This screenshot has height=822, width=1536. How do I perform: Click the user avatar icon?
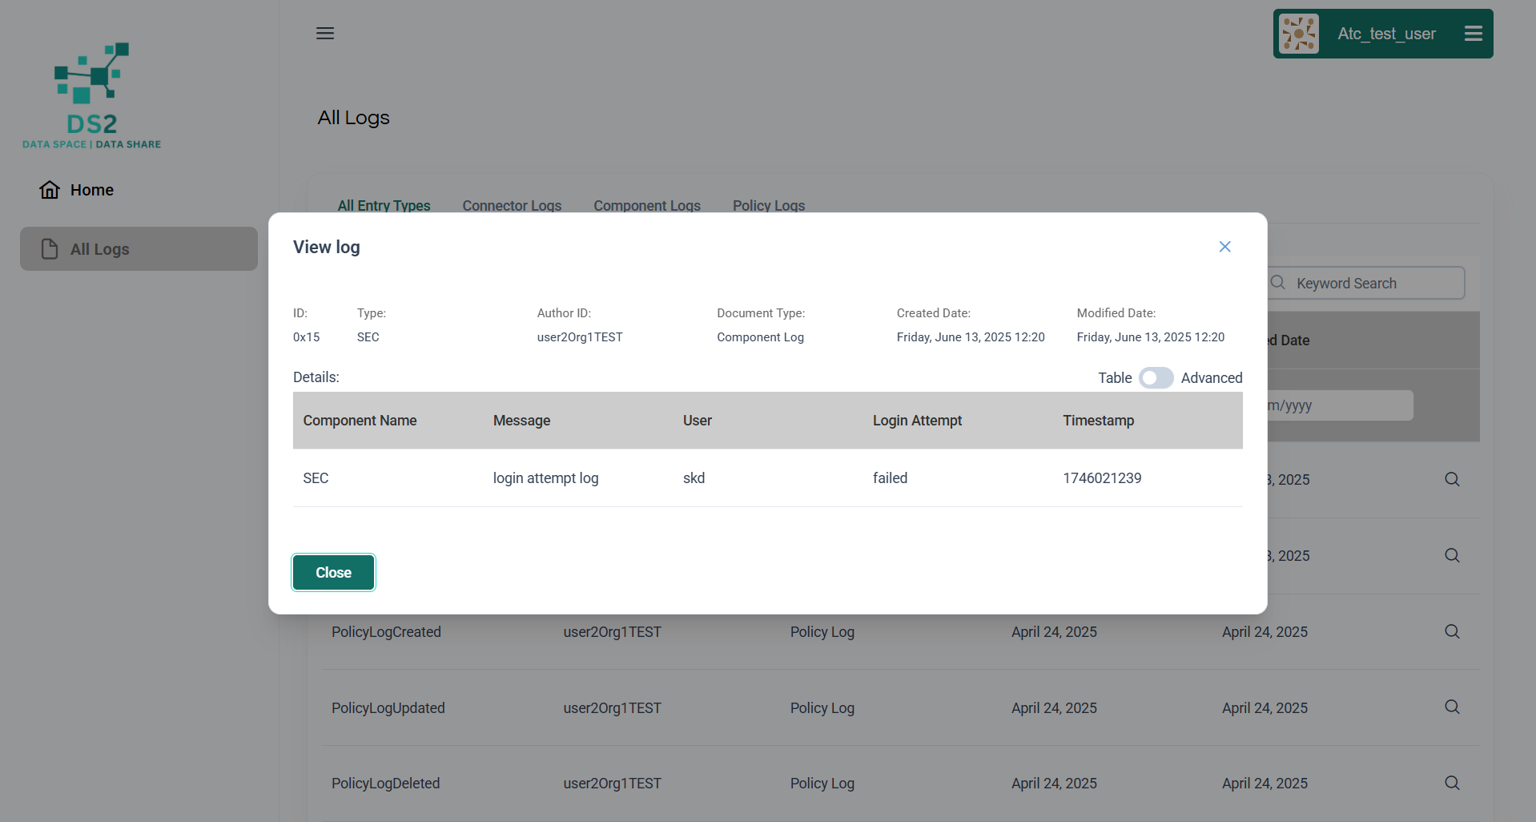tap(1298, 34)
